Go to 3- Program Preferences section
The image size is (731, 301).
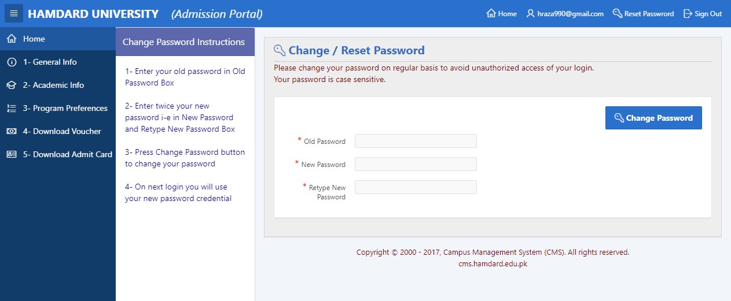[x=65, y=108]
